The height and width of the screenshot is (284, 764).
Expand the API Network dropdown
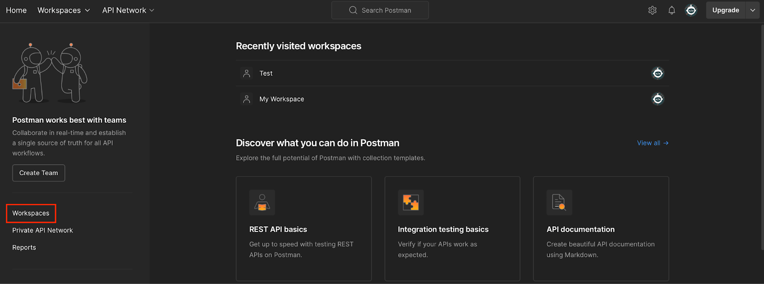pos(128,10)
